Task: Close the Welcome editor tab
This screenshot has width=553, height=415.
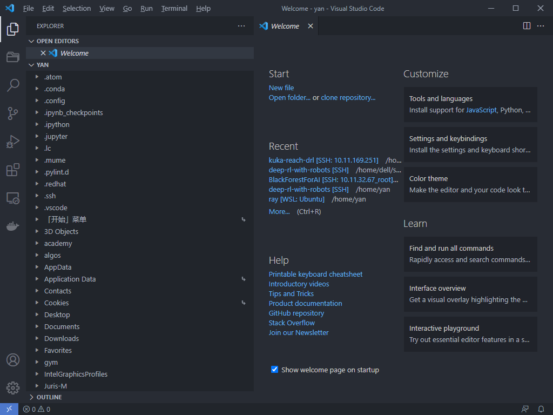Action: click(311, 26)
